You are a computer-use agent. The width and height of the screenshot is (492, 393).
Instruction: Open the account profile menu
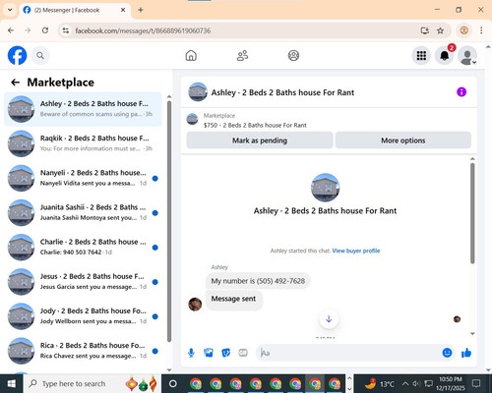(x=467, y=56)
